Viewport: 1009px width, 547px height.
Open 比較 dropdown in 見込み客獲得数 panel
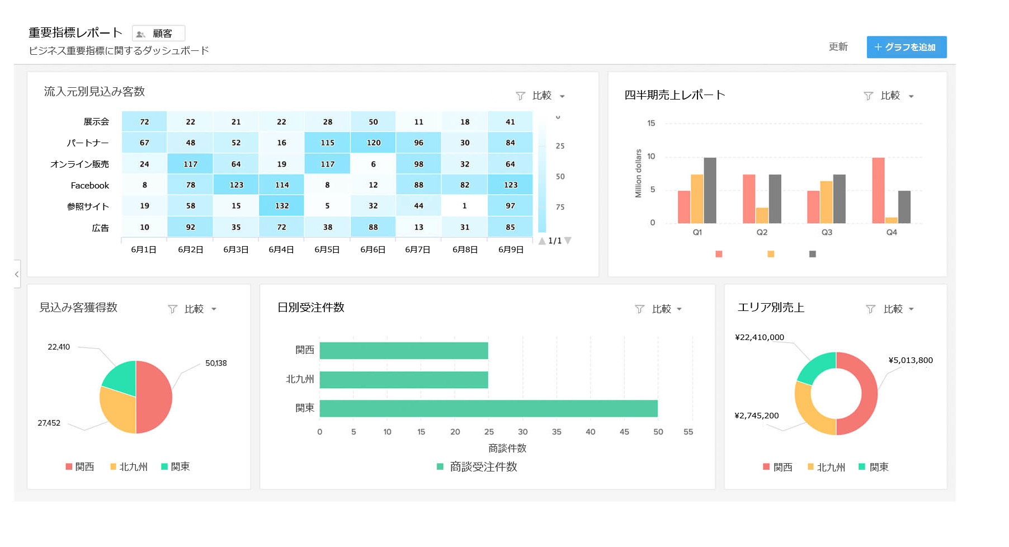[200, 309]
